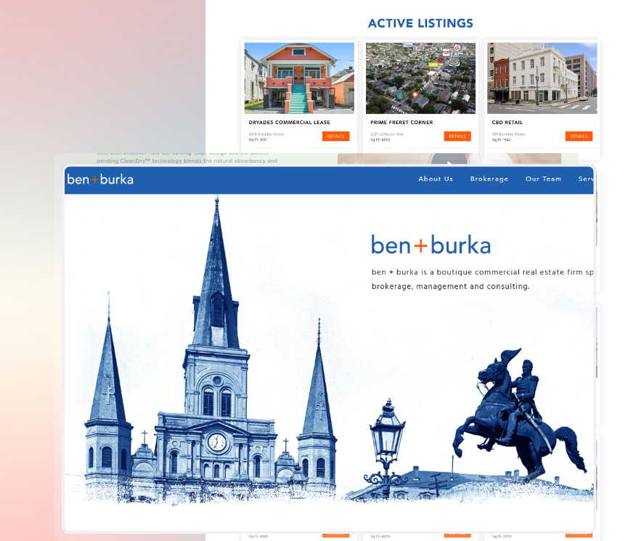Click DETAILS for Dryades Commercial Lease
This screenshot has height=541, width=636.
(336, 137)
